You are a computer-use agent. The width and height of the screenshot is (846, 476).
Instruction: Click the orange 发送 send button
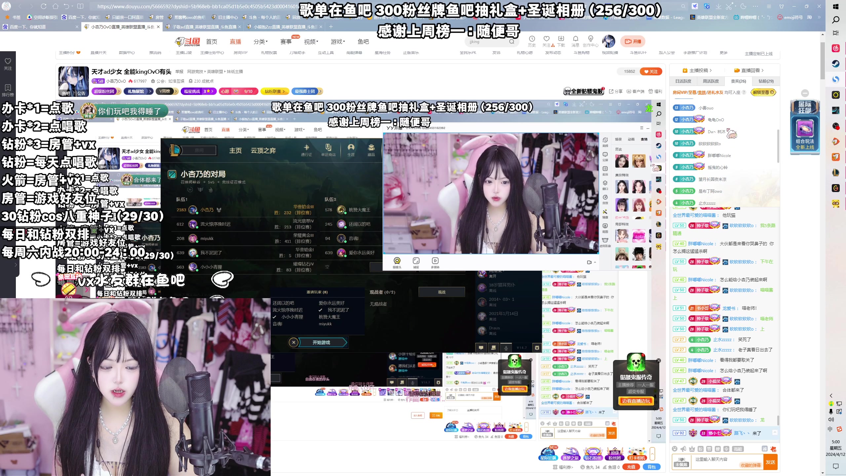pos(770,462)
